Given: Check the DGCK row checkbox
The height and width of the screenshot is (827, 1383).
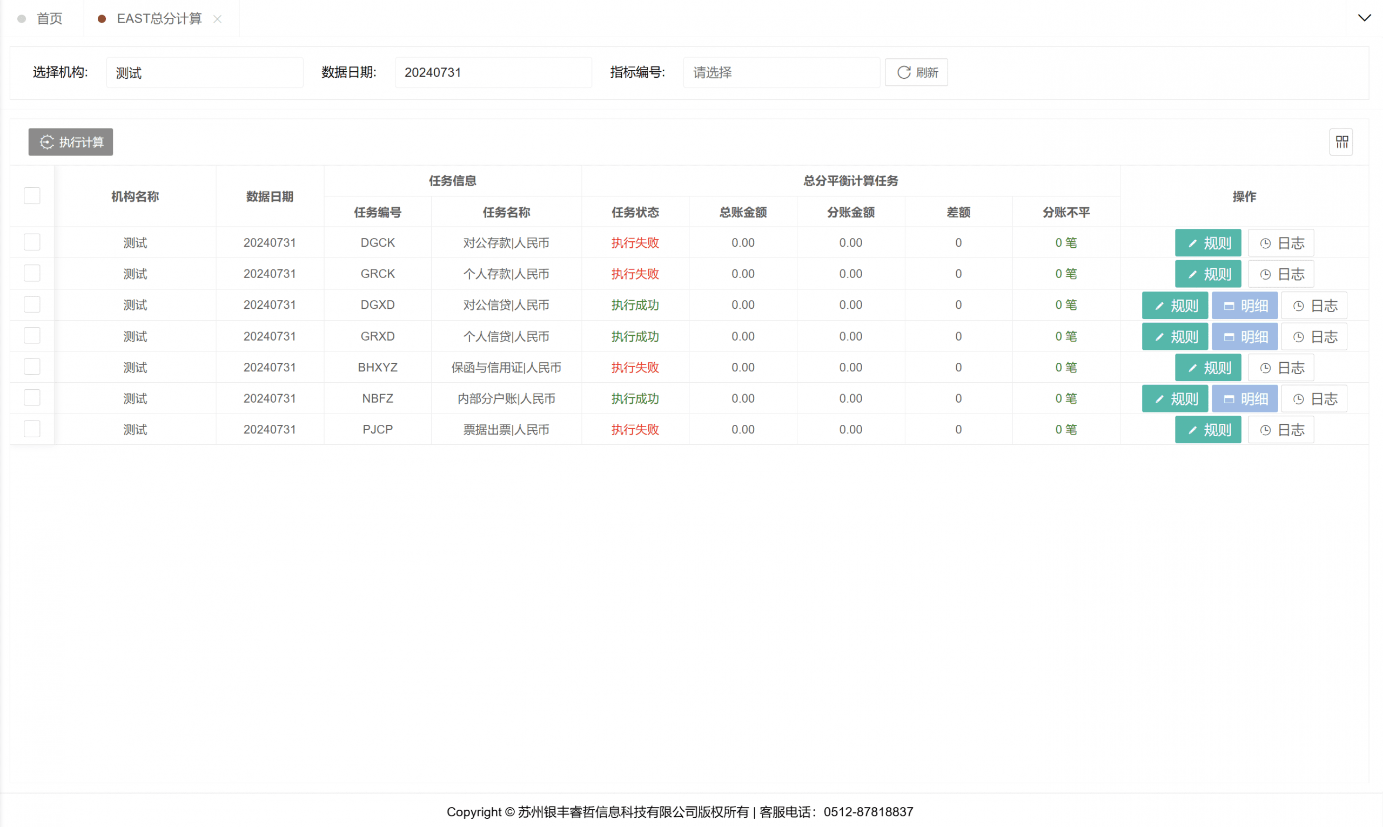Looking at the screenshot, I should (x=32, y=242).
